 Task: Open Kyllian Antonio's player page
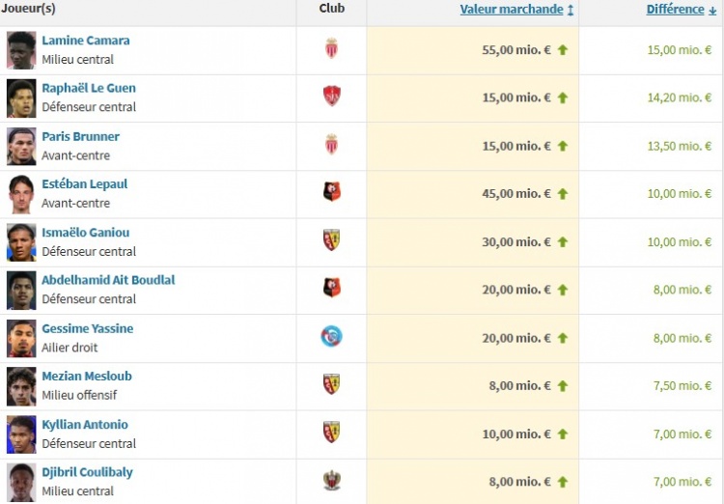85,425
